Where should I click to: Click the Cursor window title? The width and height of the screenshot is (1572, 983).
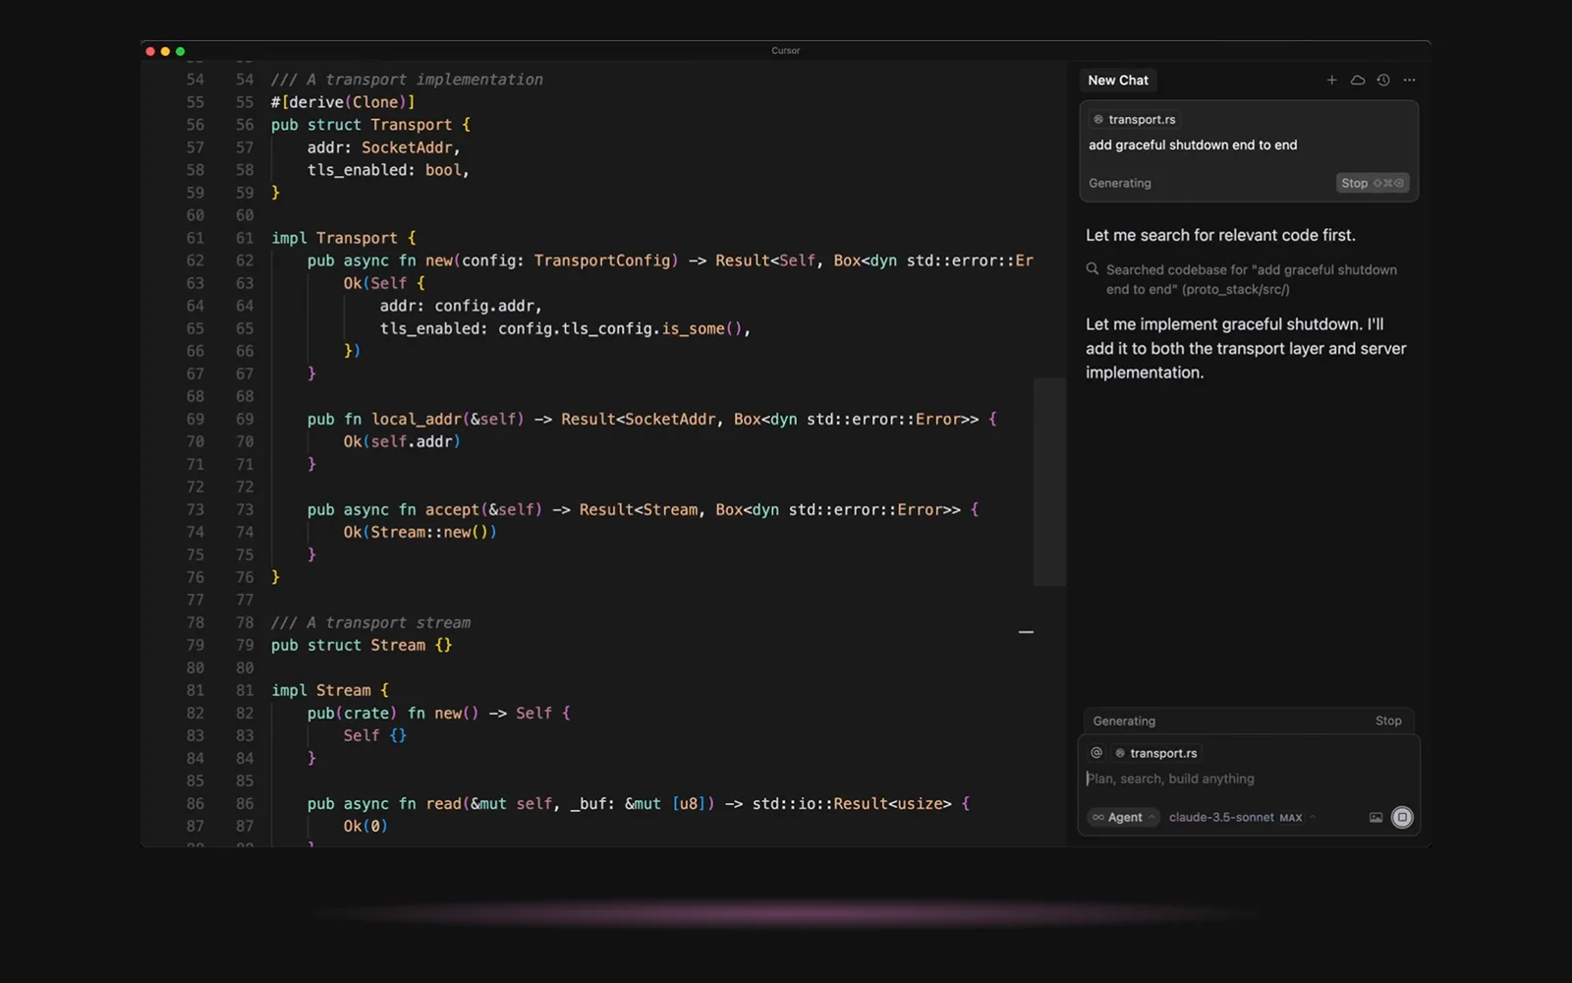(x=786, y=50)
